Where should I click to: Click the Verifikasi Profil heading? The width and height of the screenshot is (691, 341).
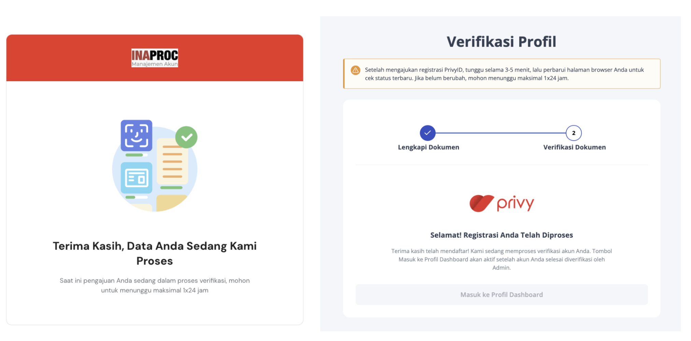click(x=502, y=42)
